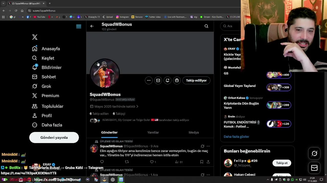
Task: Open 6 Takipçi followers list
Action: (x=119, y=114)
